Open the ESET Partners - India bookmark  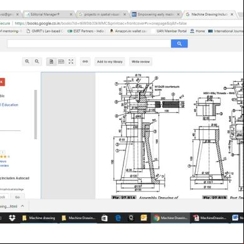point(86,31)
